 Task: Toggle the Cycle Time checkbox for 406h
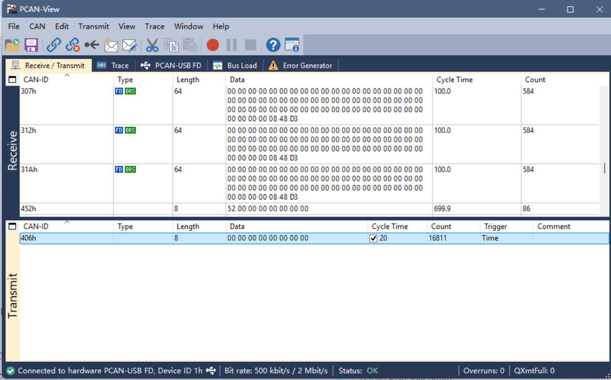(x=373, y=238)
